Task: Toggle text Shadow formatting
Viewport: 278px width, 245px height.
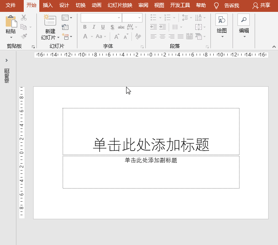Action: (x=112, y=27)
